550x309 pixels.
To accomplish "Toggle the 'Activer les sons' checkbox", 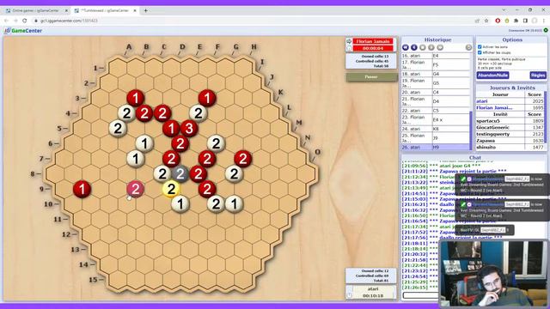I will (x=480, y=46).
